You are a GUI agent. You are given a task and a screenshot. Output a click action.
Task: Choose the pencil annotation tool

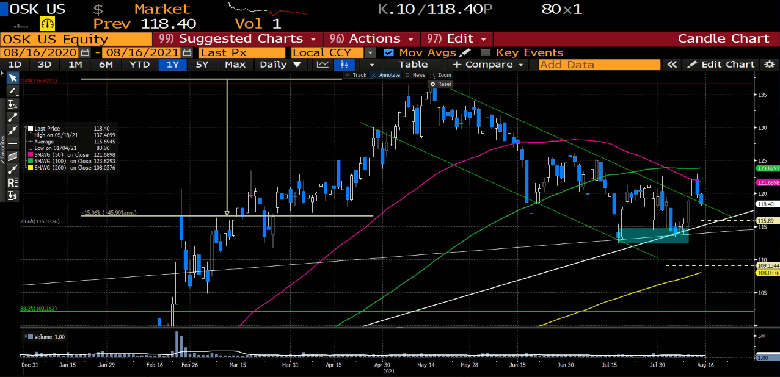pos(12,92)
